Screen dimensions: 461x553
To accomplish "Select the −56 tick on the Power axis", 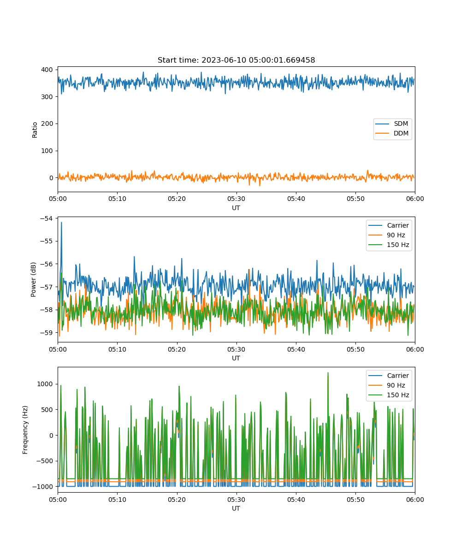I will 47,264.
